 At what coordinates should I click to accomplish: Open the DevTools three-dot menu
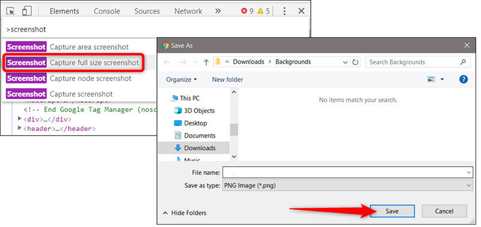tap(284, 11)
